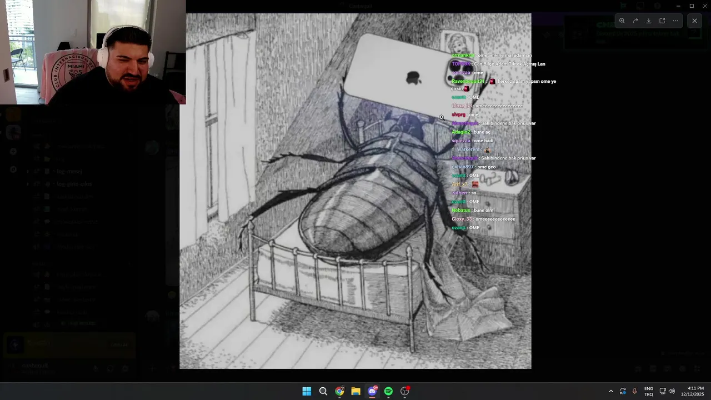
Task: Click the cockroach-on-bed drawing in the viewer
Action: [355, 191]
